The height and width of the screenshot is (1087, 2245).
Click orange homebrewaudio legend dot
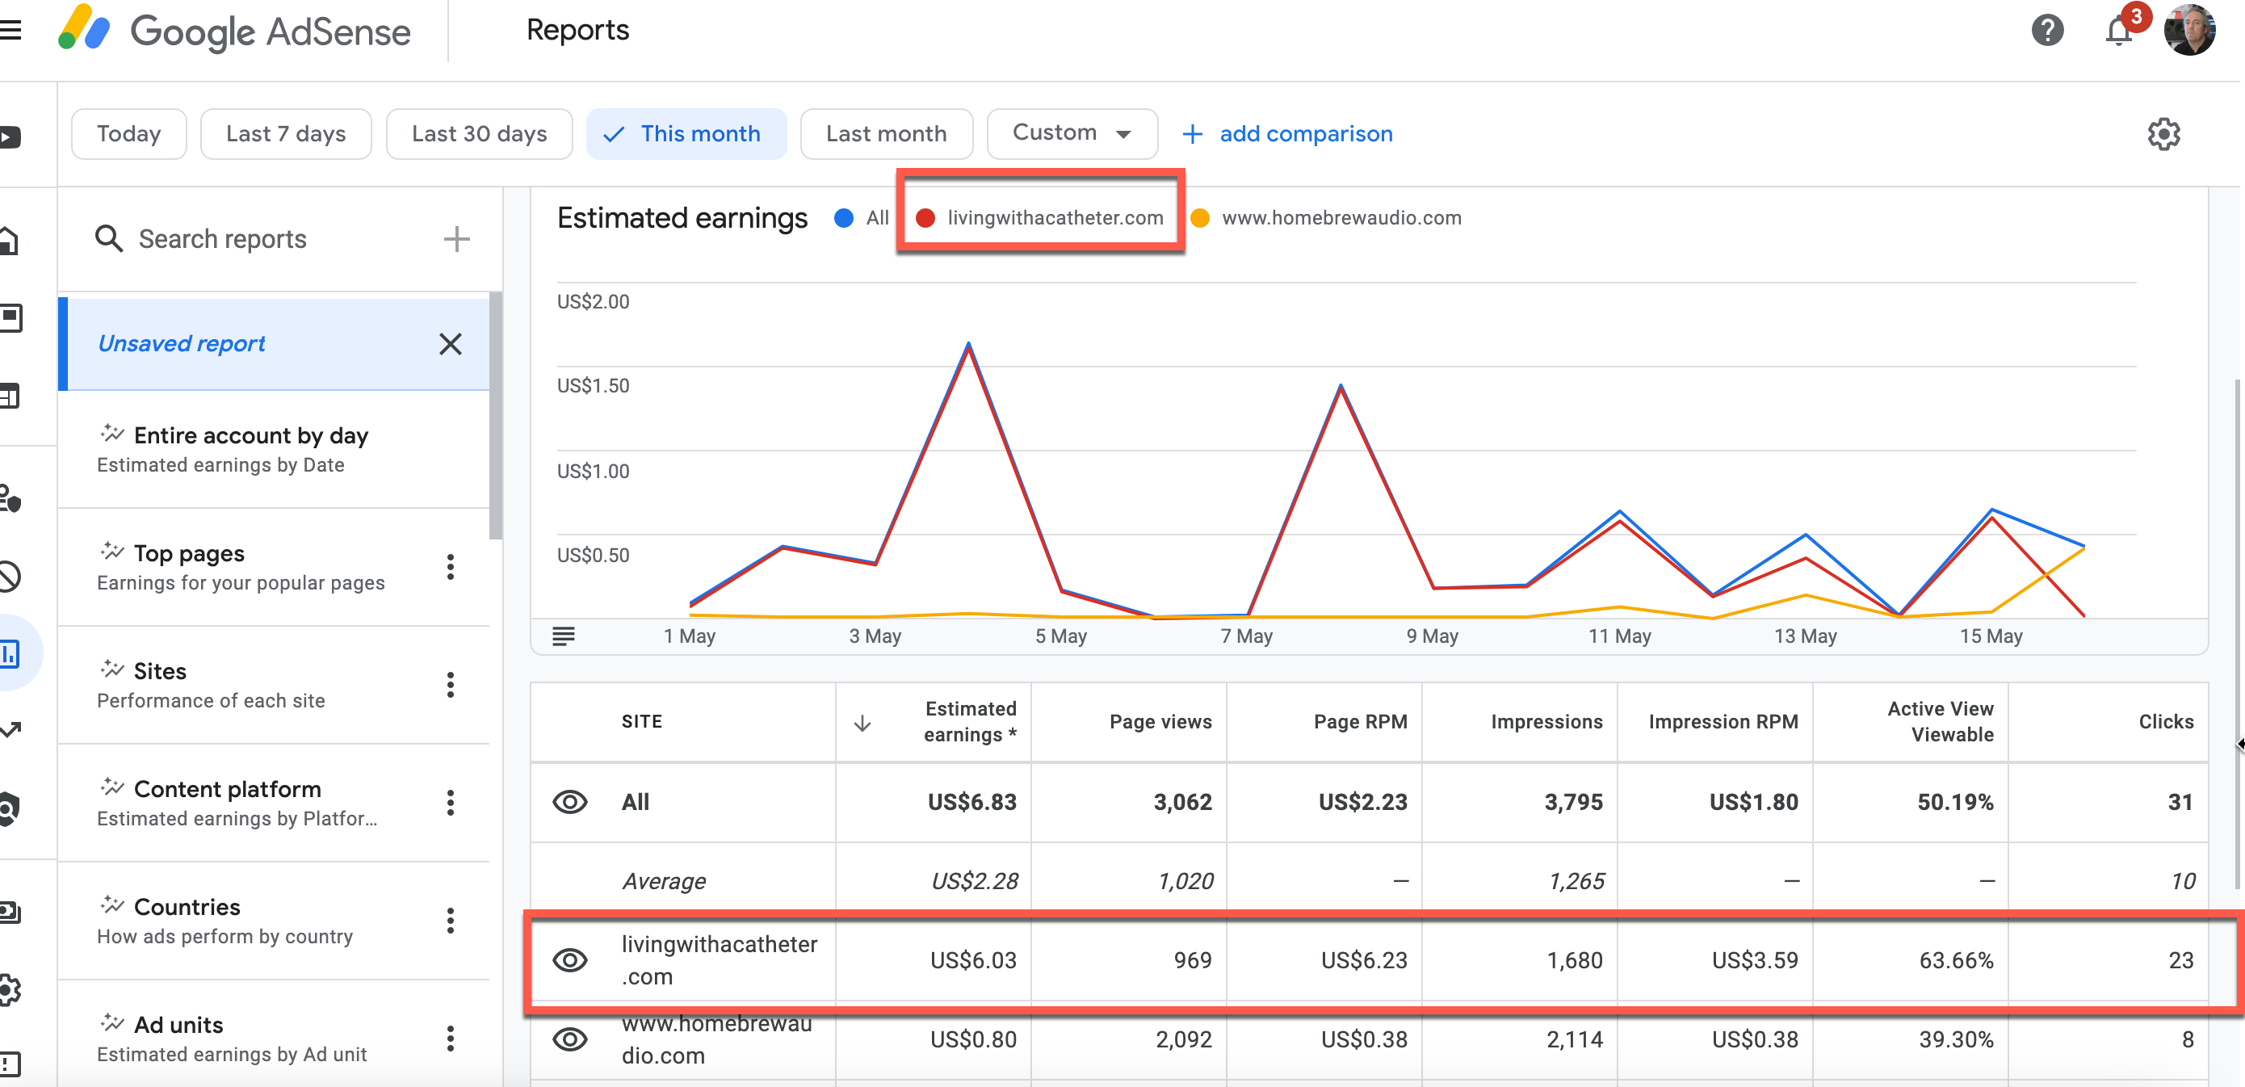(x=1200, y=218)
